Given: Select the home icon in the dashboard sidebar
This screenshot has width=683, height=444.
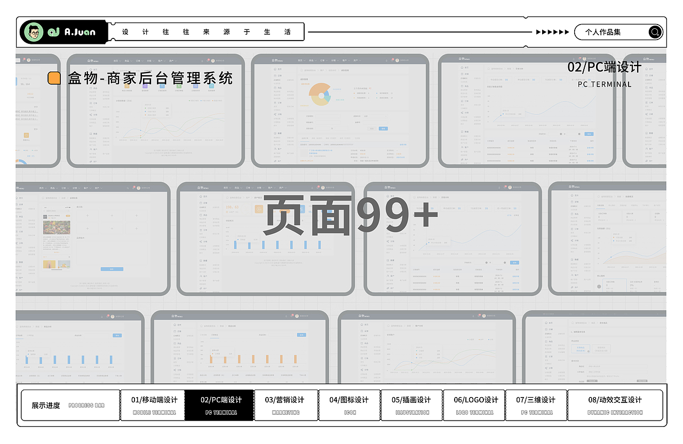Looking at the screenshot, I should 275,69.
